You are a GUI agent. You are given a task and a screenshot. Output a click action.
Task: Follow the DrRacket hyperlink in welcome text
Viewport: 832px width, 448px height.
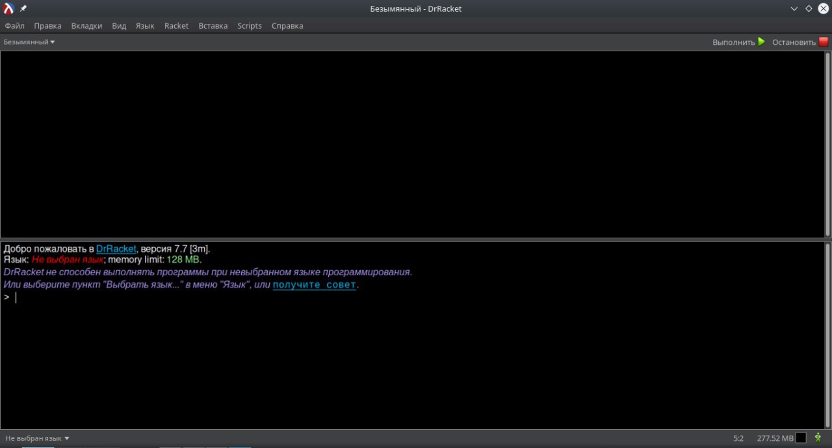click(x=116, y=249)
